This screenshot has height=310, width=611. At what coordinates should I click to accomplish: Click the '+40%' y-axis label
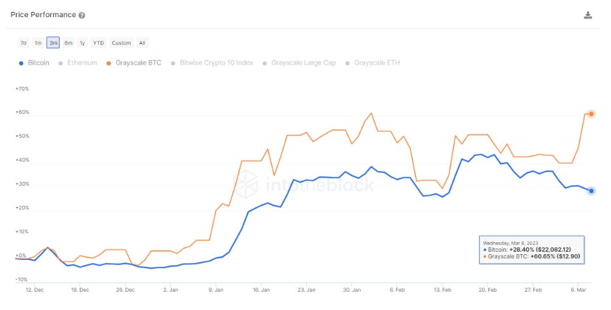(x=22, y=160)
